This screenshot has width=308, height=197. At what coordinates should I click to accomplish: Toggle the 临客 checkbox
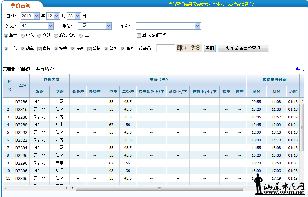[123, 49]
